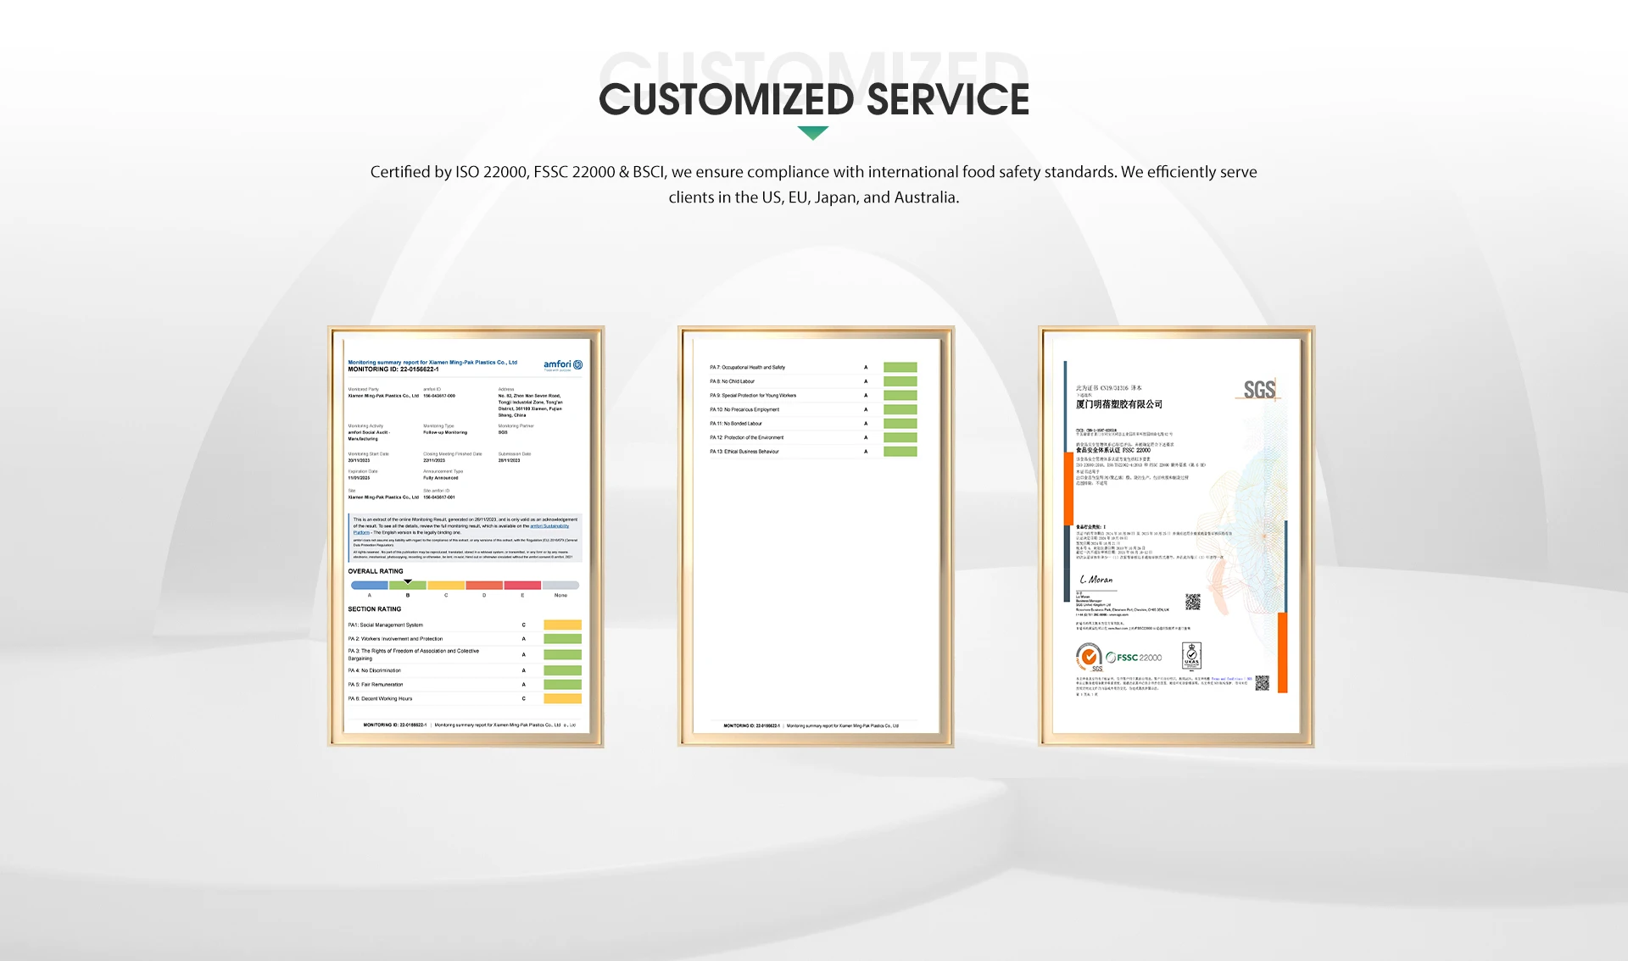Click the orange SGS checkmark badge
The width and height of the screenshot is (1628, 961).
tap(1089, 657)
